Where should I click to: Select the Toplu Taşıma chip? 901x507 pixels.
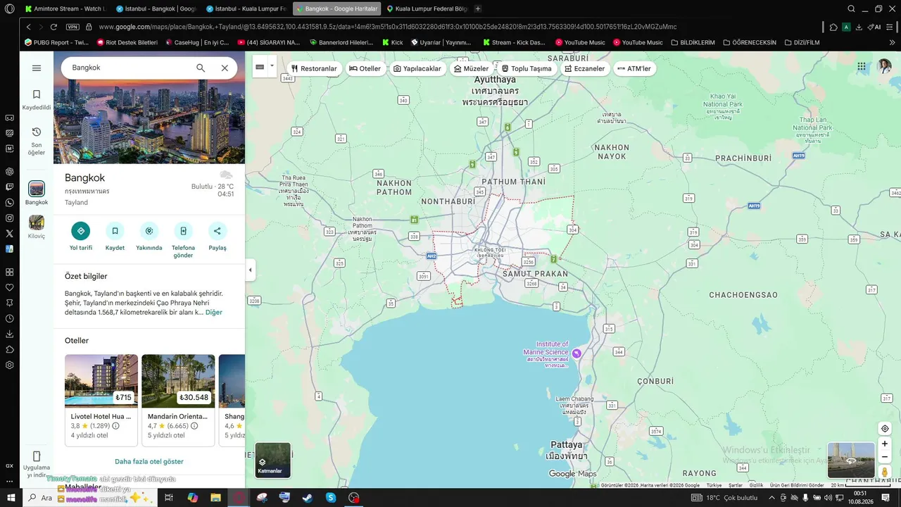click(x=527, y=68)
